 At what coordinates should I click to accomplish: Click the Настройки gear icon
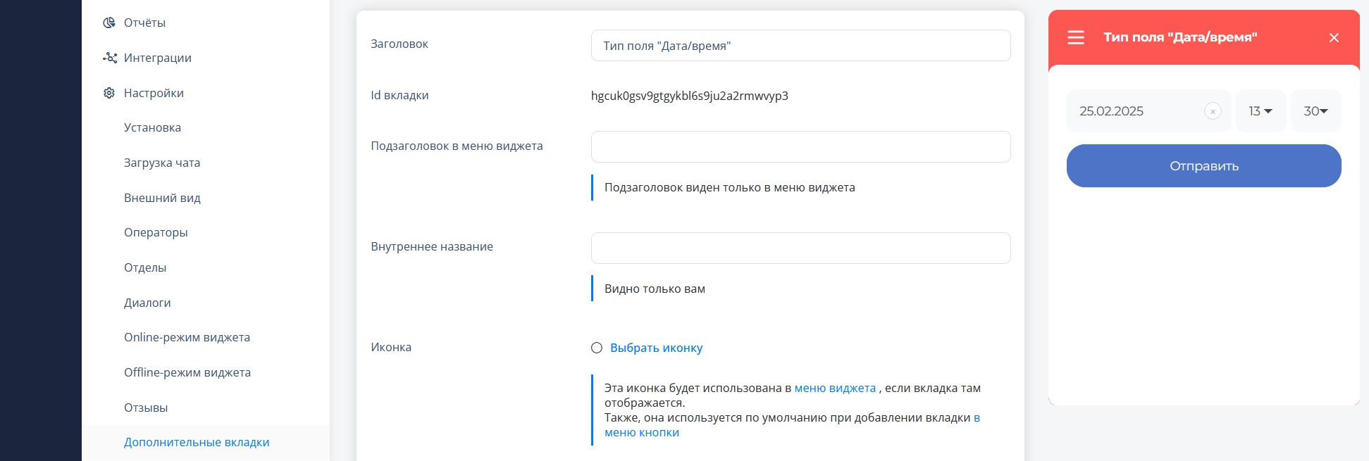[x=109, y=93]
